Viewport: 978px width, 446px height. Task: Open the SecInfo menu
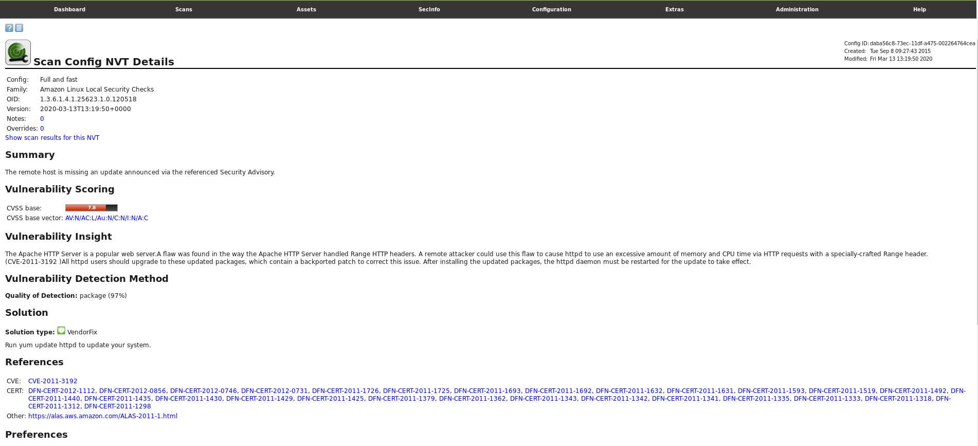(x=429, y=9)
